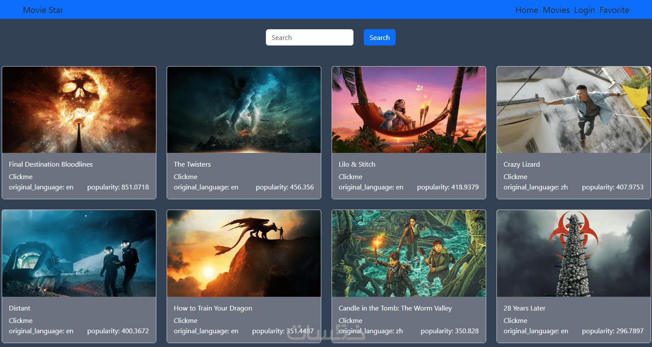Open the Movies nav link

tap(556, 10)
